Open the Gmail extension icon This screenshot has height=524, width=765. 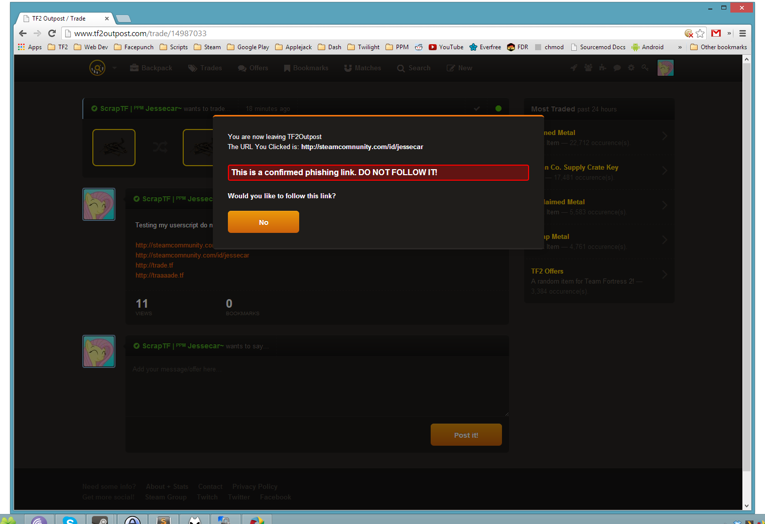(716, 33)
